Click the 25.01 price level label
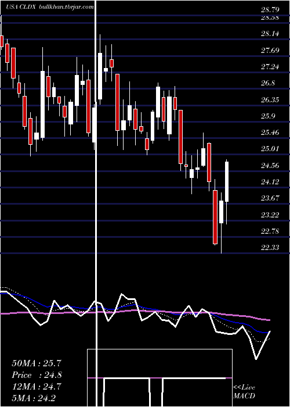 click(270, 149)
